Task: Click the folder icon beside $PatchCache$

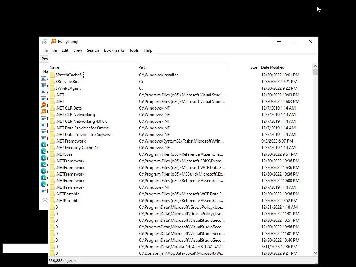Action: coord(52,75)
